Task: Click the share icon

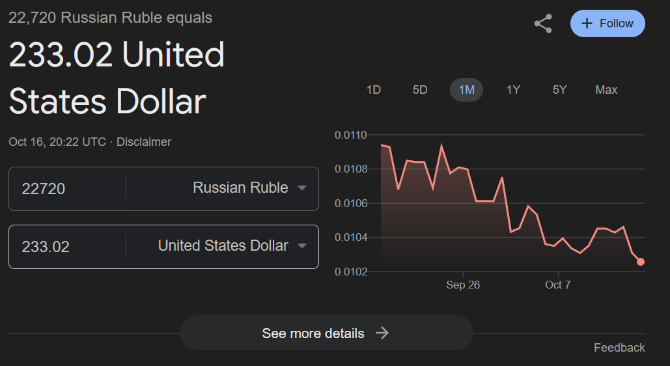Action: point(543,23)
